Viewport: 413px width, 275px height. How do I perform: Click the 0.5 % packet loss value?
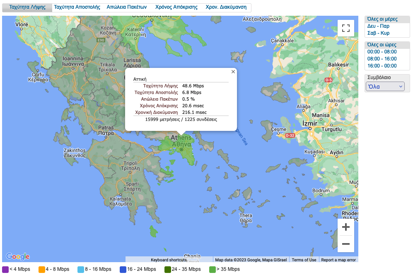(188, 99)
